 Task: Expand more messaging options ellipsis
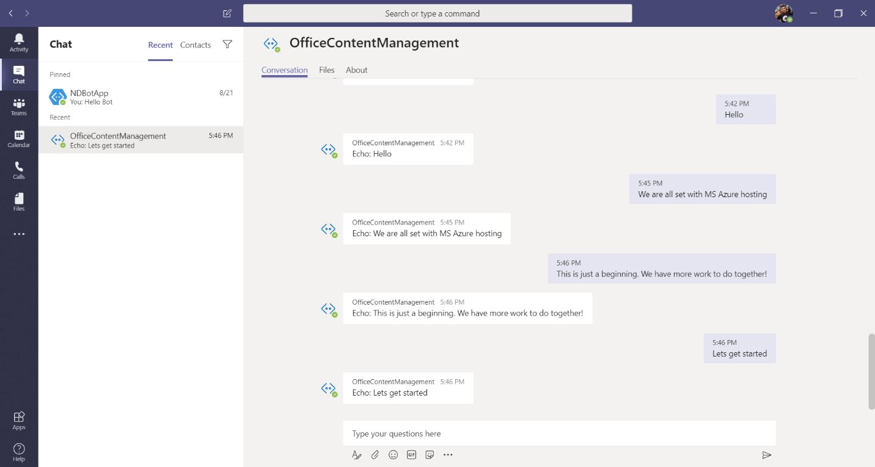coord(448,455)
